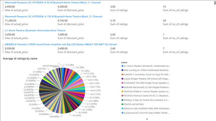Open the Renewed Panasonic SC-HT550GW-K card title
This screenshot has width=216, height=121.
[54, 16]
